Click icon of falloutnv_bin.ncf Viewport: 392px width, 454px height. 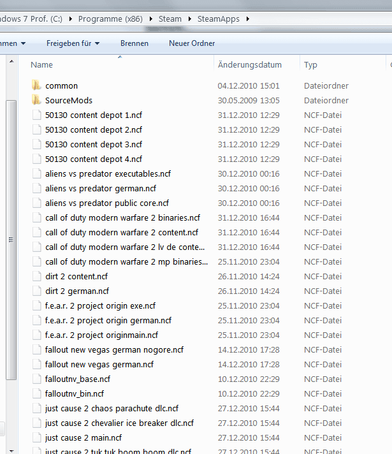(36, 394)
